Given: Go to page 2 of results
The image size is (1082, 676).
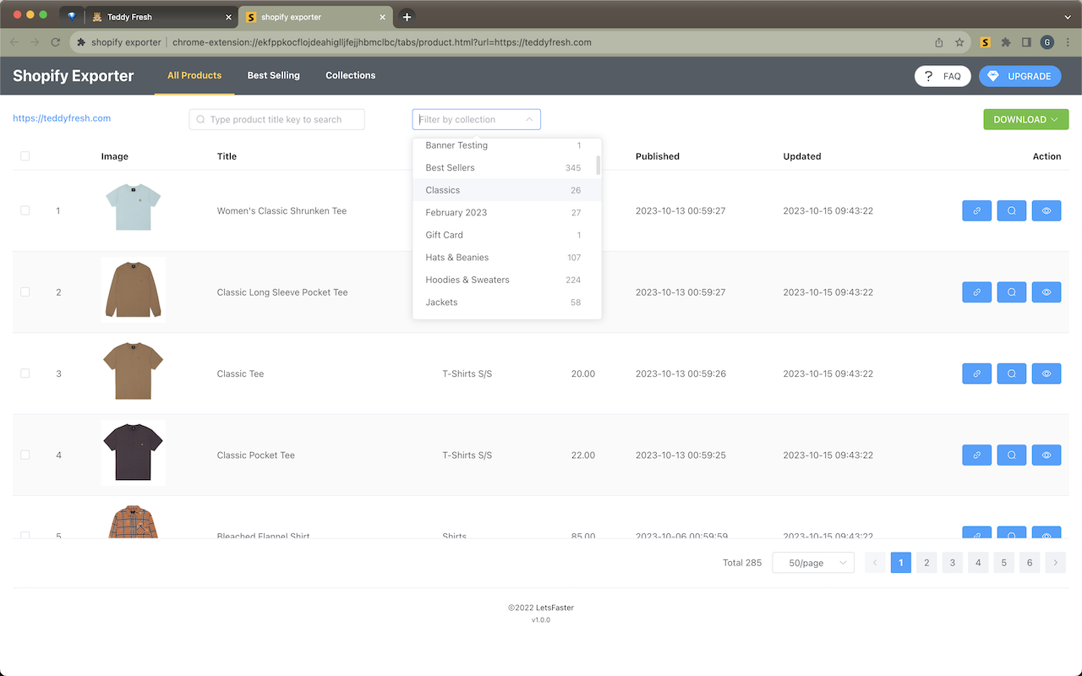Looking at the screenshot, I should click(926, 563).
